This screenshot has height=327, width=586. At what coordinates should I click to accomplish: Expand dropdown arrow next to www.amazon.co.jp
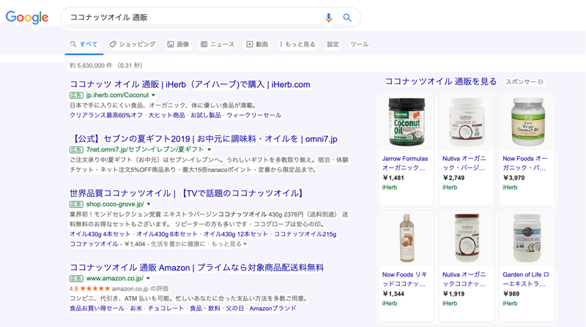149,279
